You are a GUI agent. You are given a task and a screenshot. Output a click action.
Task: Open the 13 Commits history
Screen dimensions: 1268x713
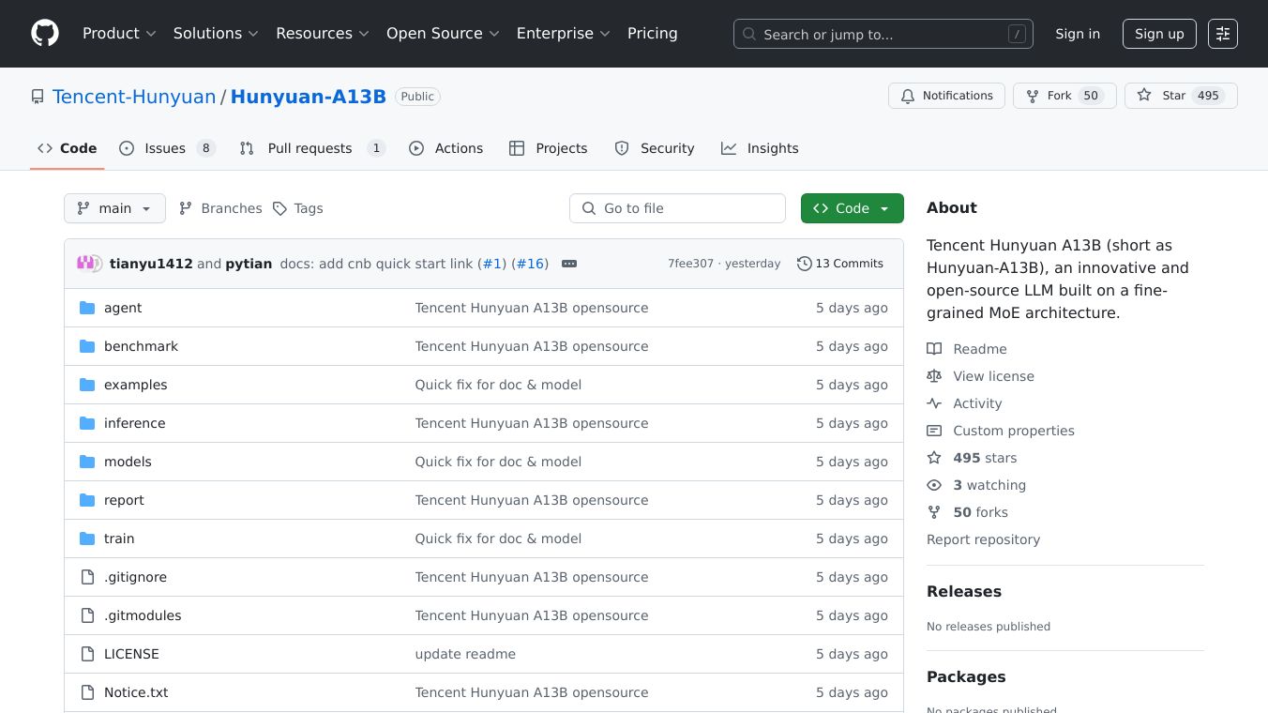(x=839, y=264)
